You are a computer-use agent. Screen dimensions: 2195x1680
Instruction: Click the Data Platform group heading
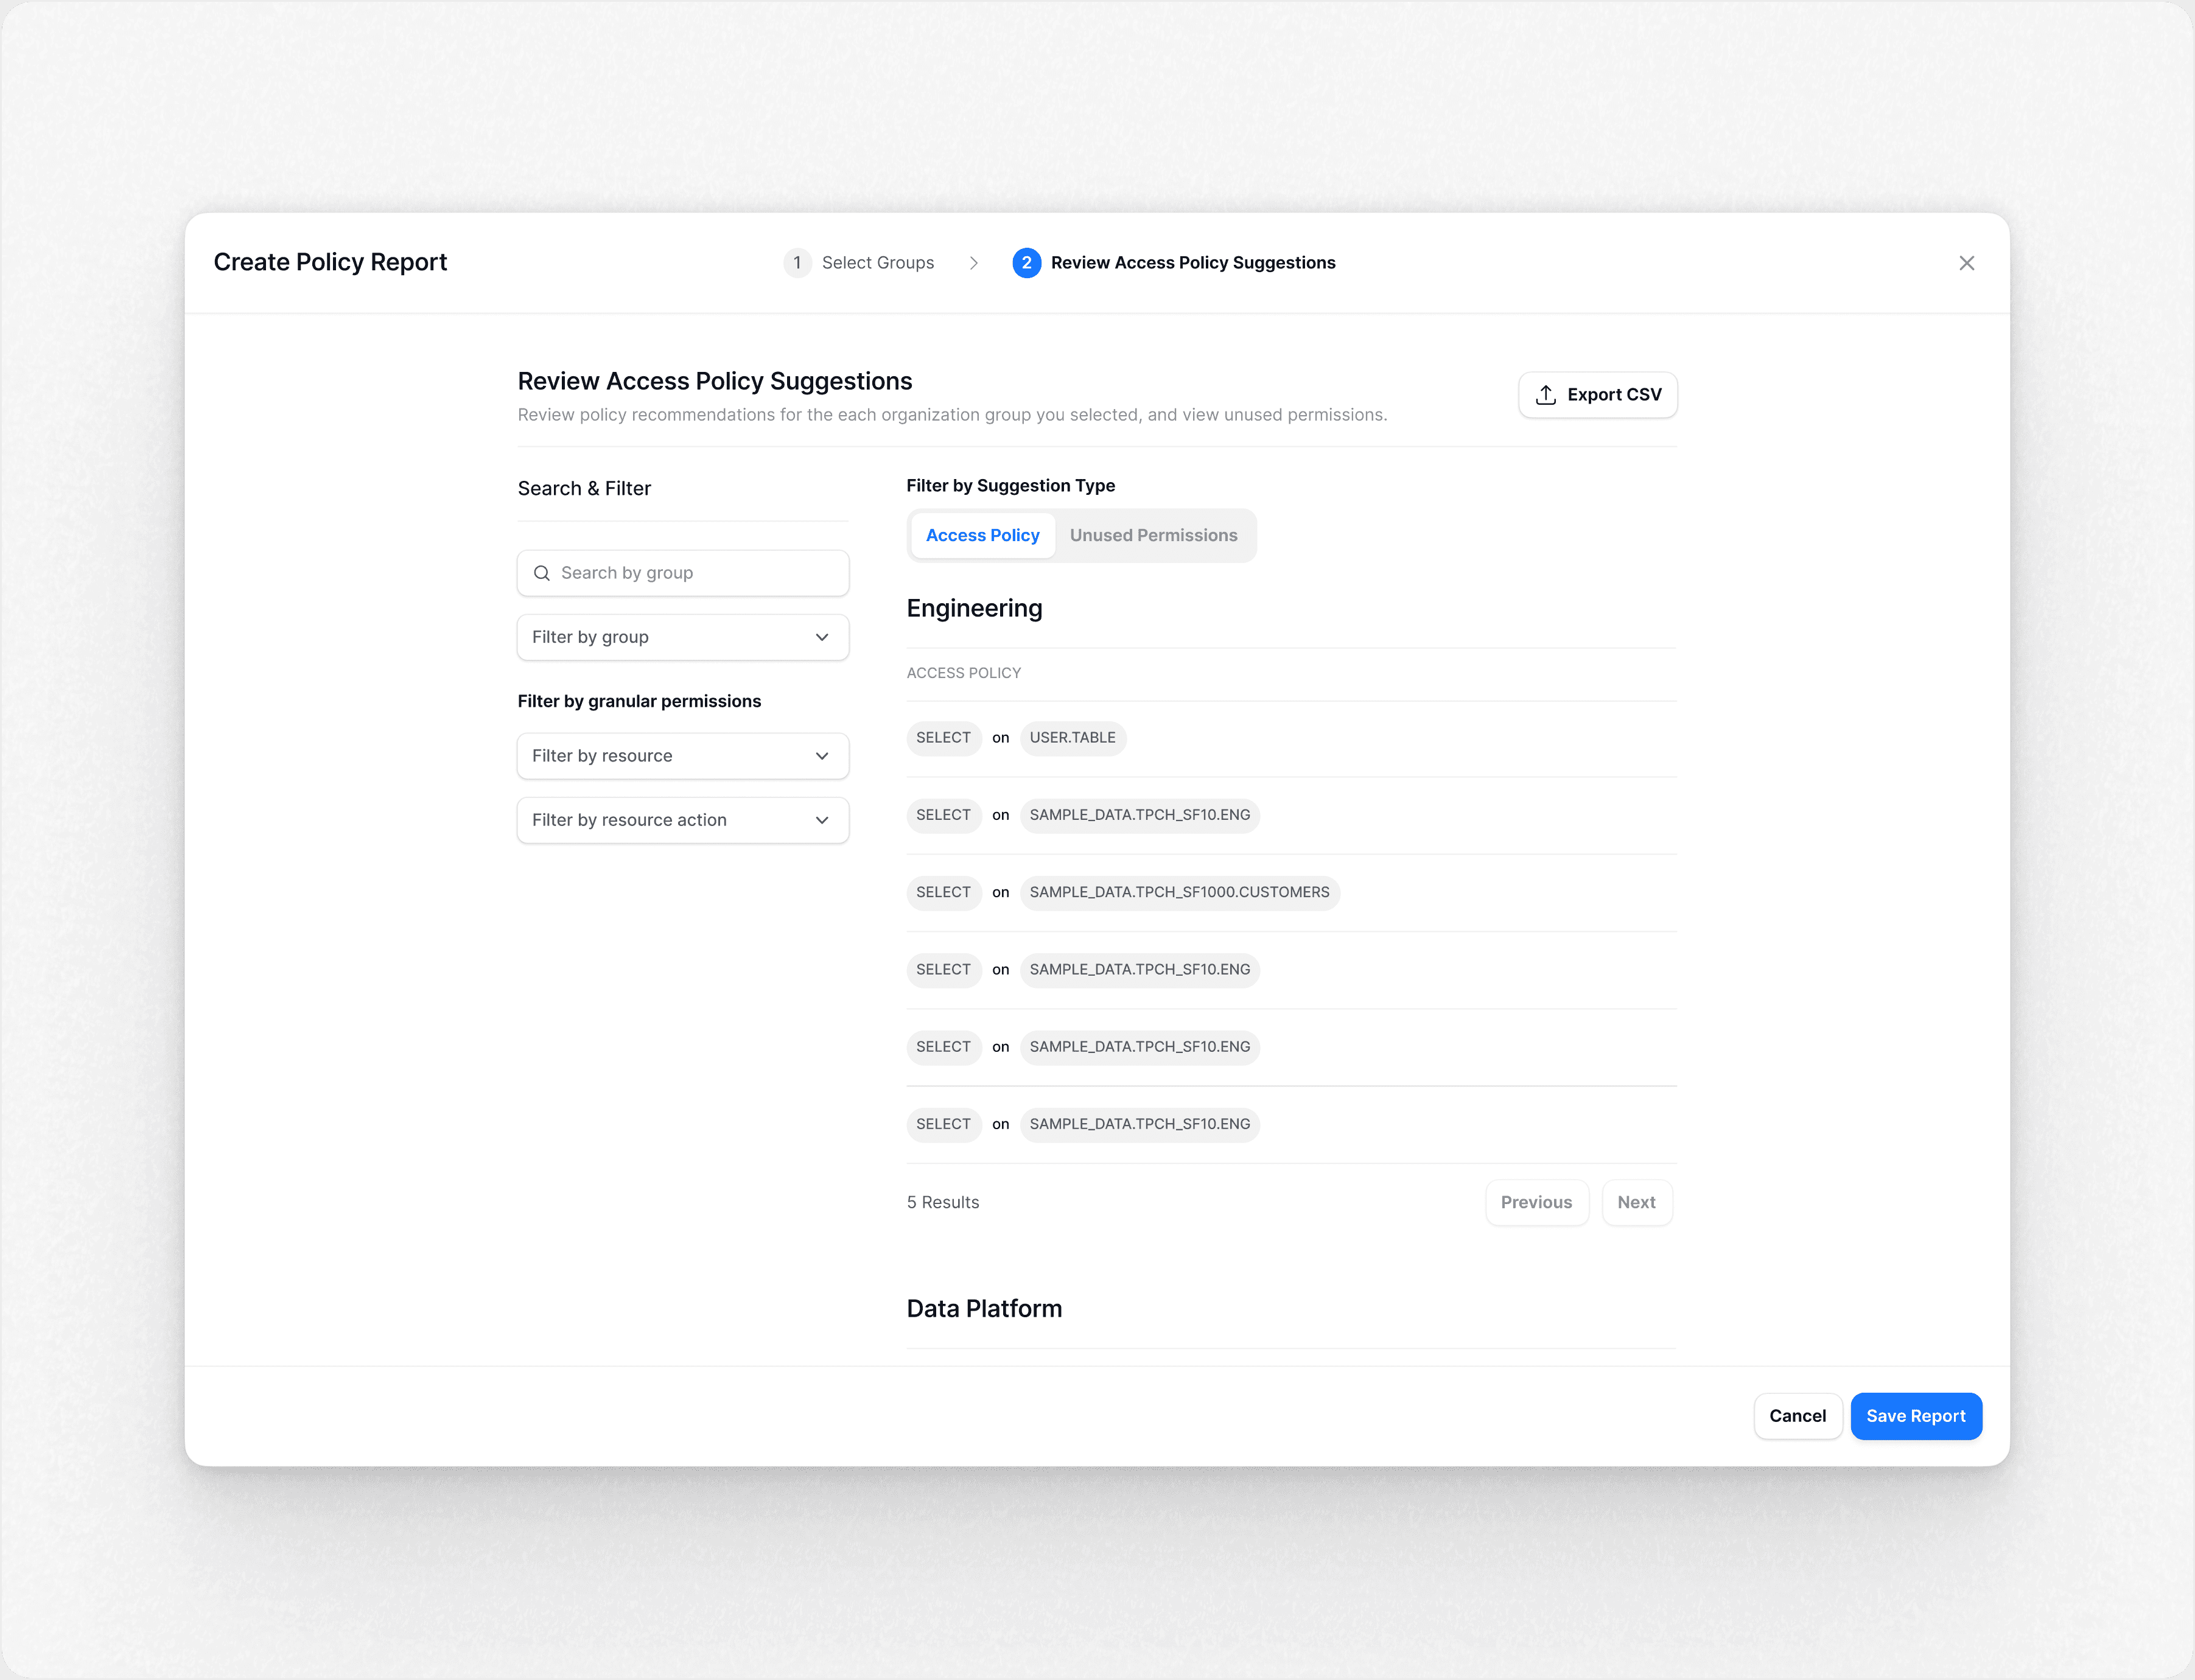click(984, 1309)
